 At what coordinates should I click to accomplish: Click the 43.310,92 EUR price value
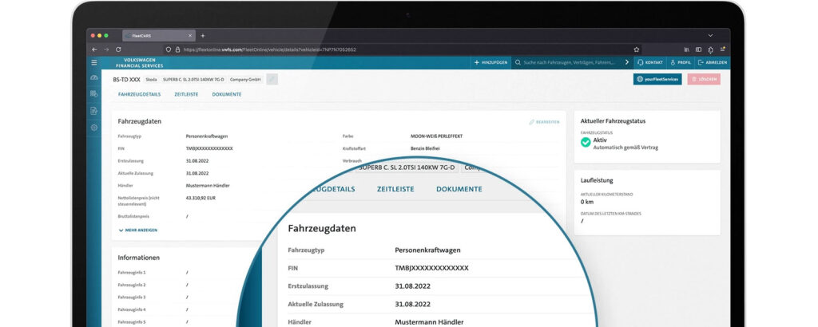(201, 198)
